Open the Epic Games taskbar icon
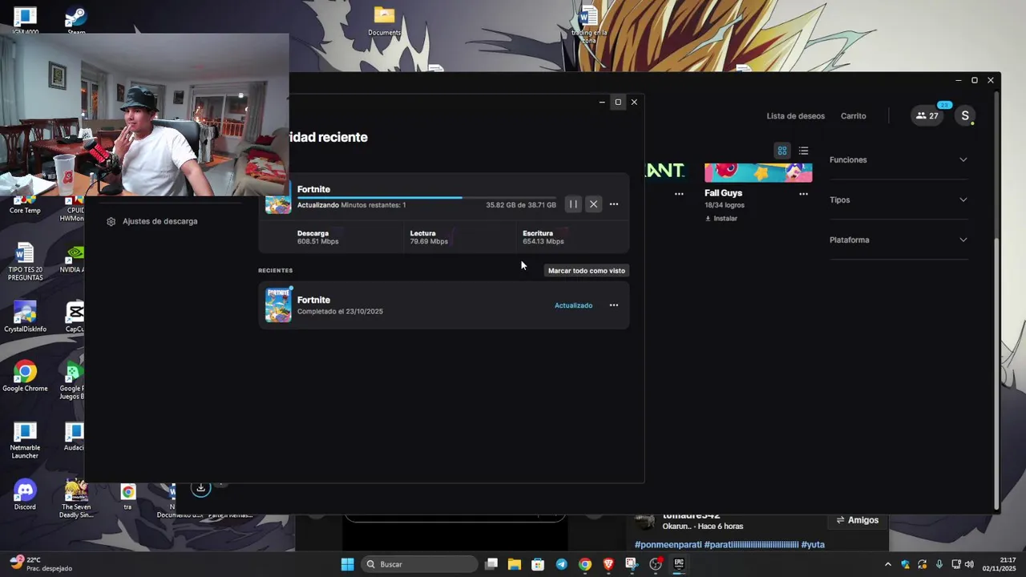This screenshot has width=1026, height=577. [679, 564]
